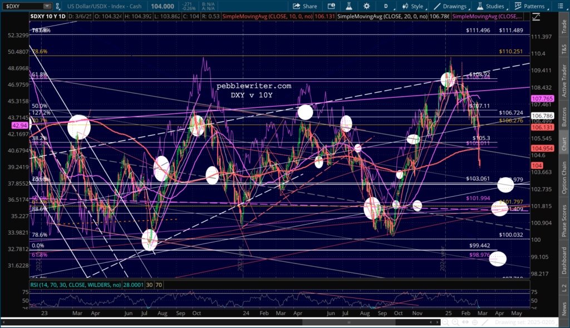The width and height of the screenshot is (570, 328).
Task: Click the symbol link color icon
Action: [x=57, y=6]
